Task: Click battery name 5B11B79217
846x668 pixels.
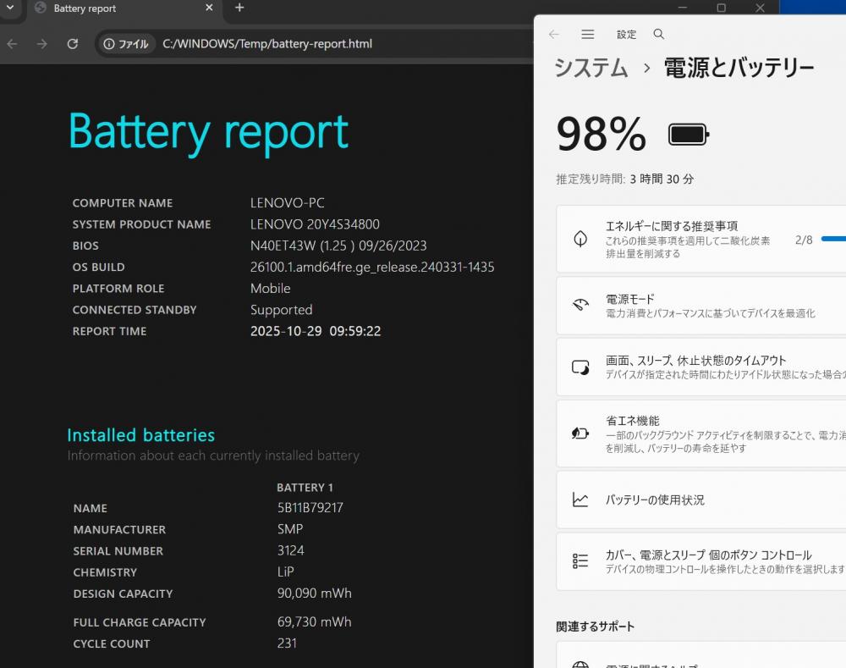Action: click(310, 508)
